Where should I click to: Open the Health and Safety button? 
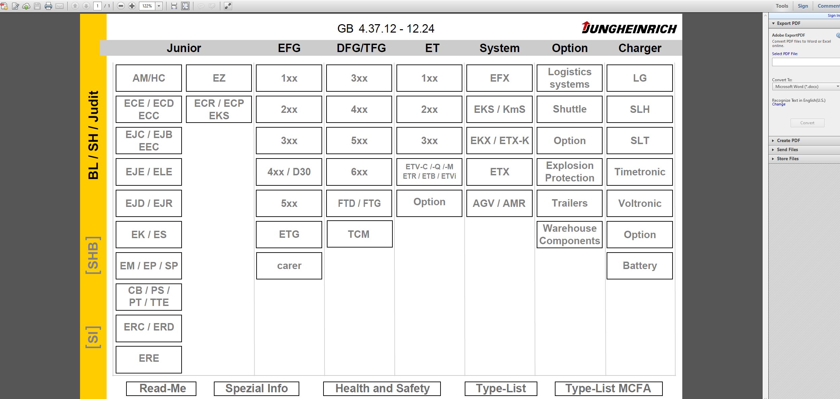382,389
